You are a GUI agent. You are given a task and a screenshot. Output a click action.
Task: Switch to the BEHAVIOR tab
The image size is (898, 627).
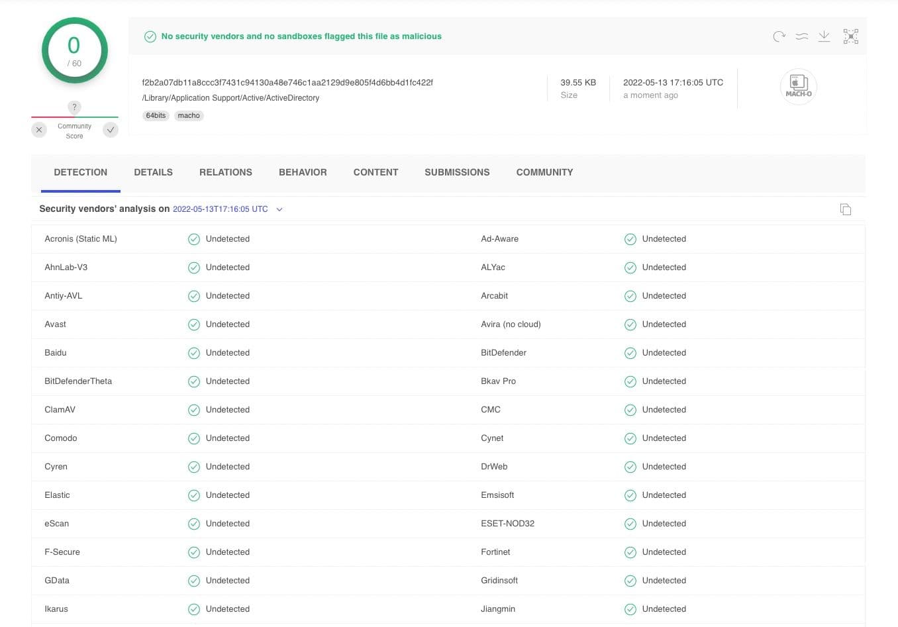coord(303,172)
